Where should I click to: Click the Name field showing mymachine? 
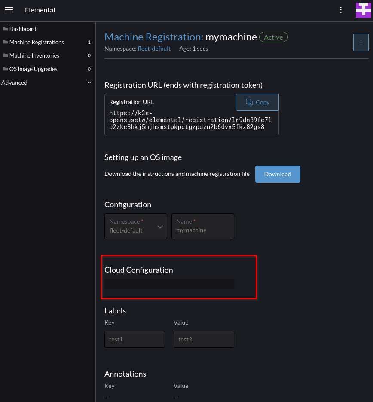click(203, 230)
